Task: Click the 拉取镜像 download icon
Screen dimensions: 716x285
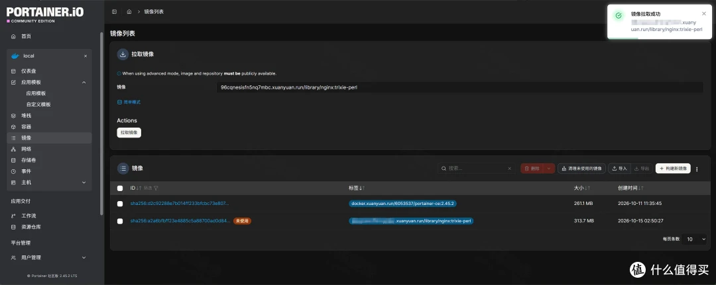Action: pos(123,54)
